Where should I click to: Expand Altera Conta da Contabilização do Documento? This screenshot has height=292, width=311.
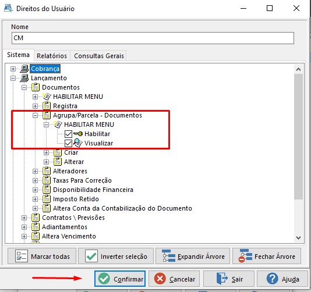coord(35,208)
